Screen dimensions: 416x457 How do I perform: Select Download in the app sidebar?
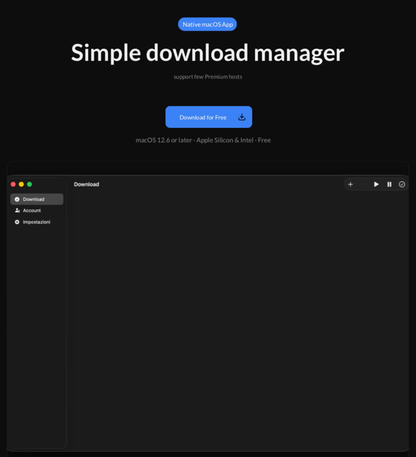(37, 199)
